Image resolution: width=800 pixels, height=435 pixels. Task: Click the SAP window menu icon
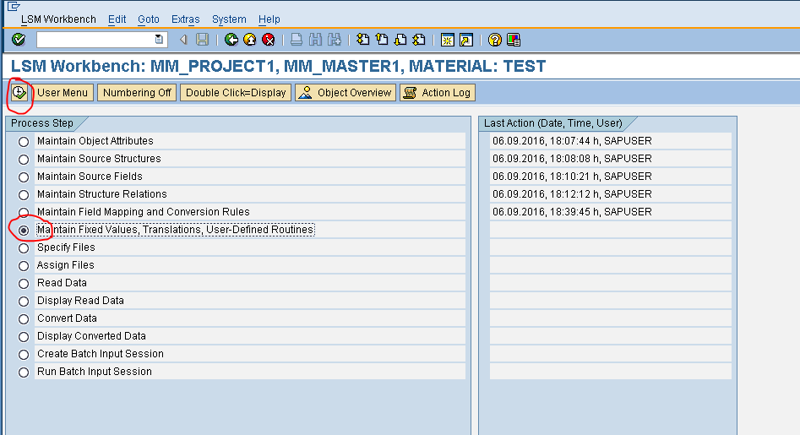[14, 6]
